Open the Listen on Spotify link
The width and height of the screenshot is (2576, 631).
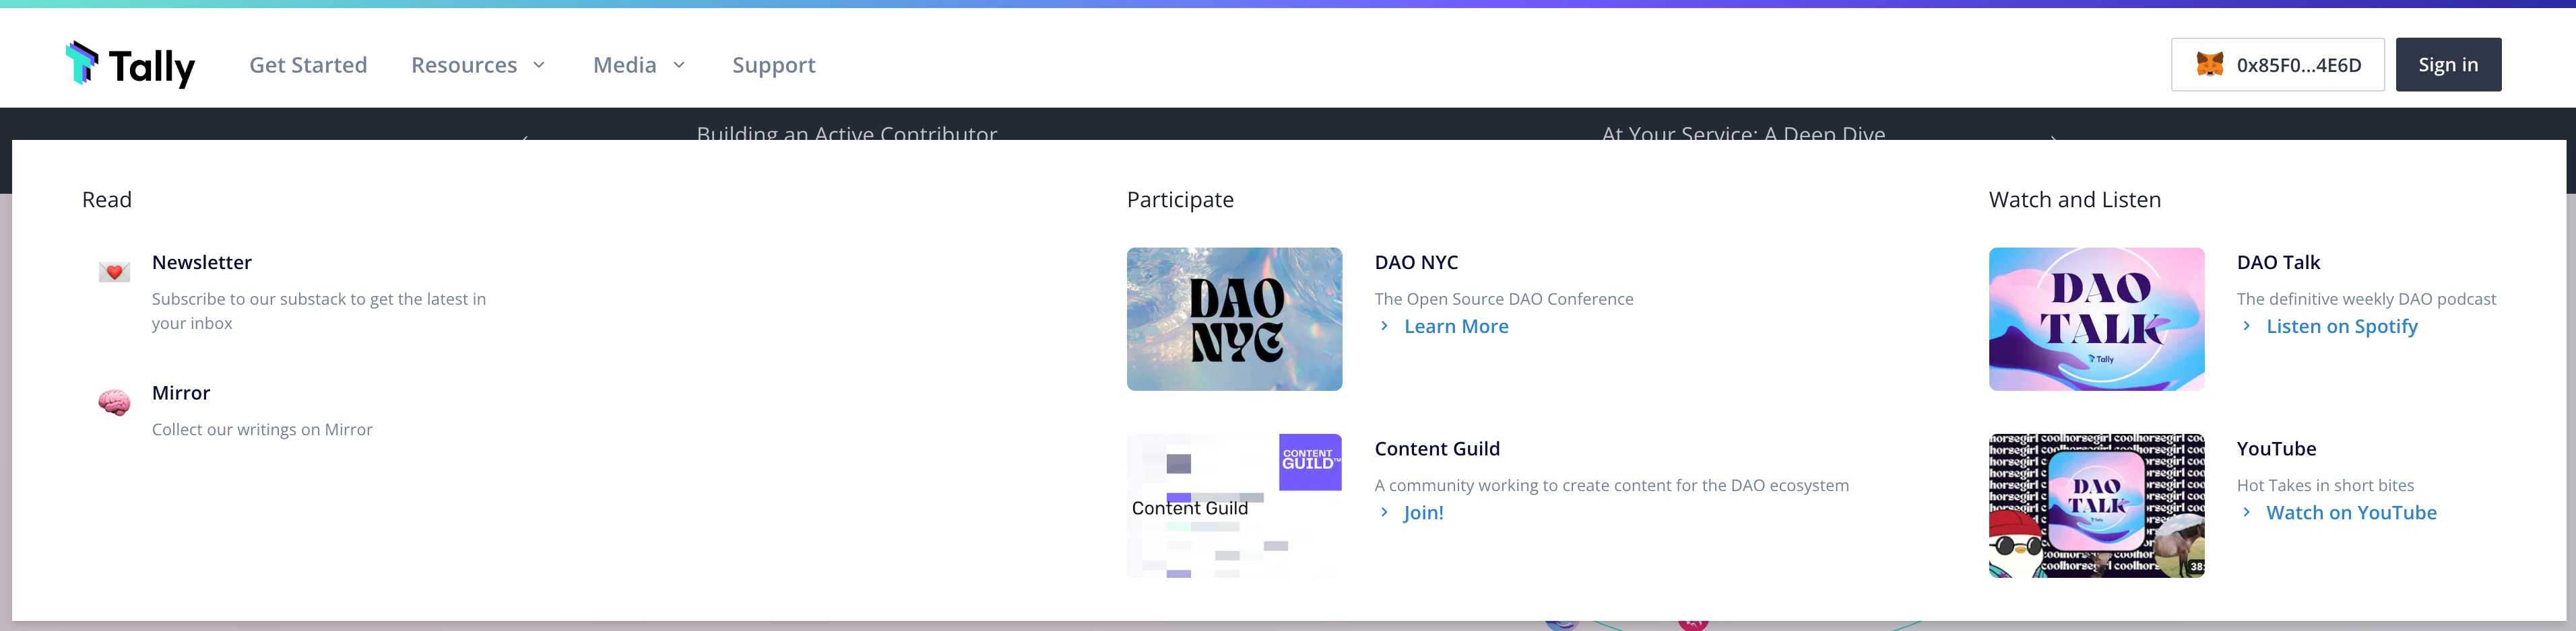tap(2341, 326)
